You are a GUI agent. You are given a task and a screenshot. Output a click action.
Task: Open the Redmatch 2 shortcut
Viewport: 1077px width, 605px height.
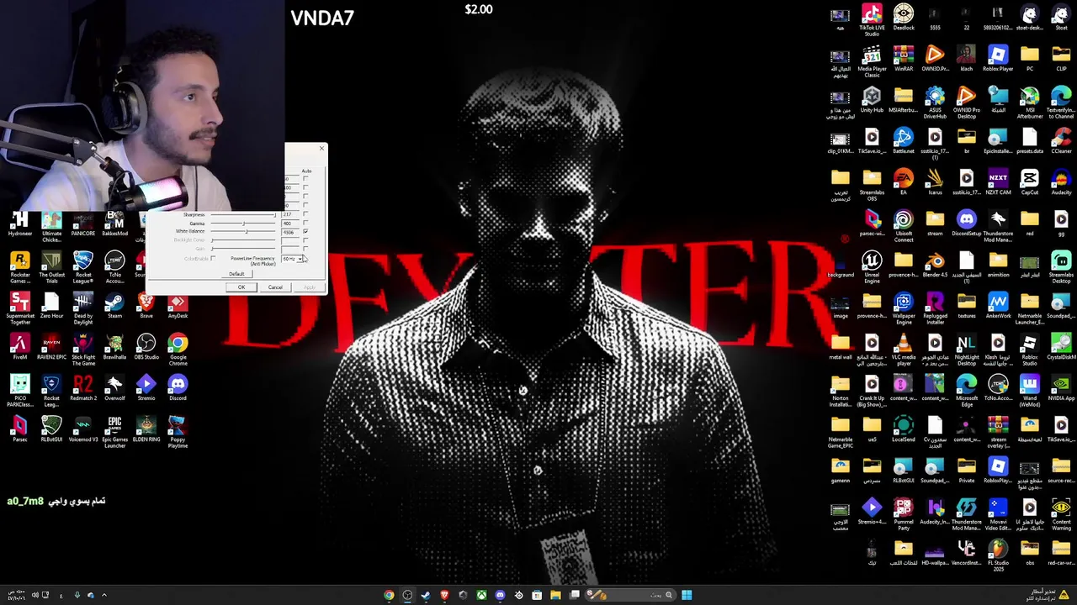(83, 388)
